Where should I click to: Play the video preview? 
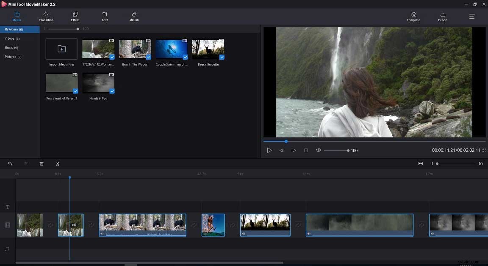(x=269, y=150)
